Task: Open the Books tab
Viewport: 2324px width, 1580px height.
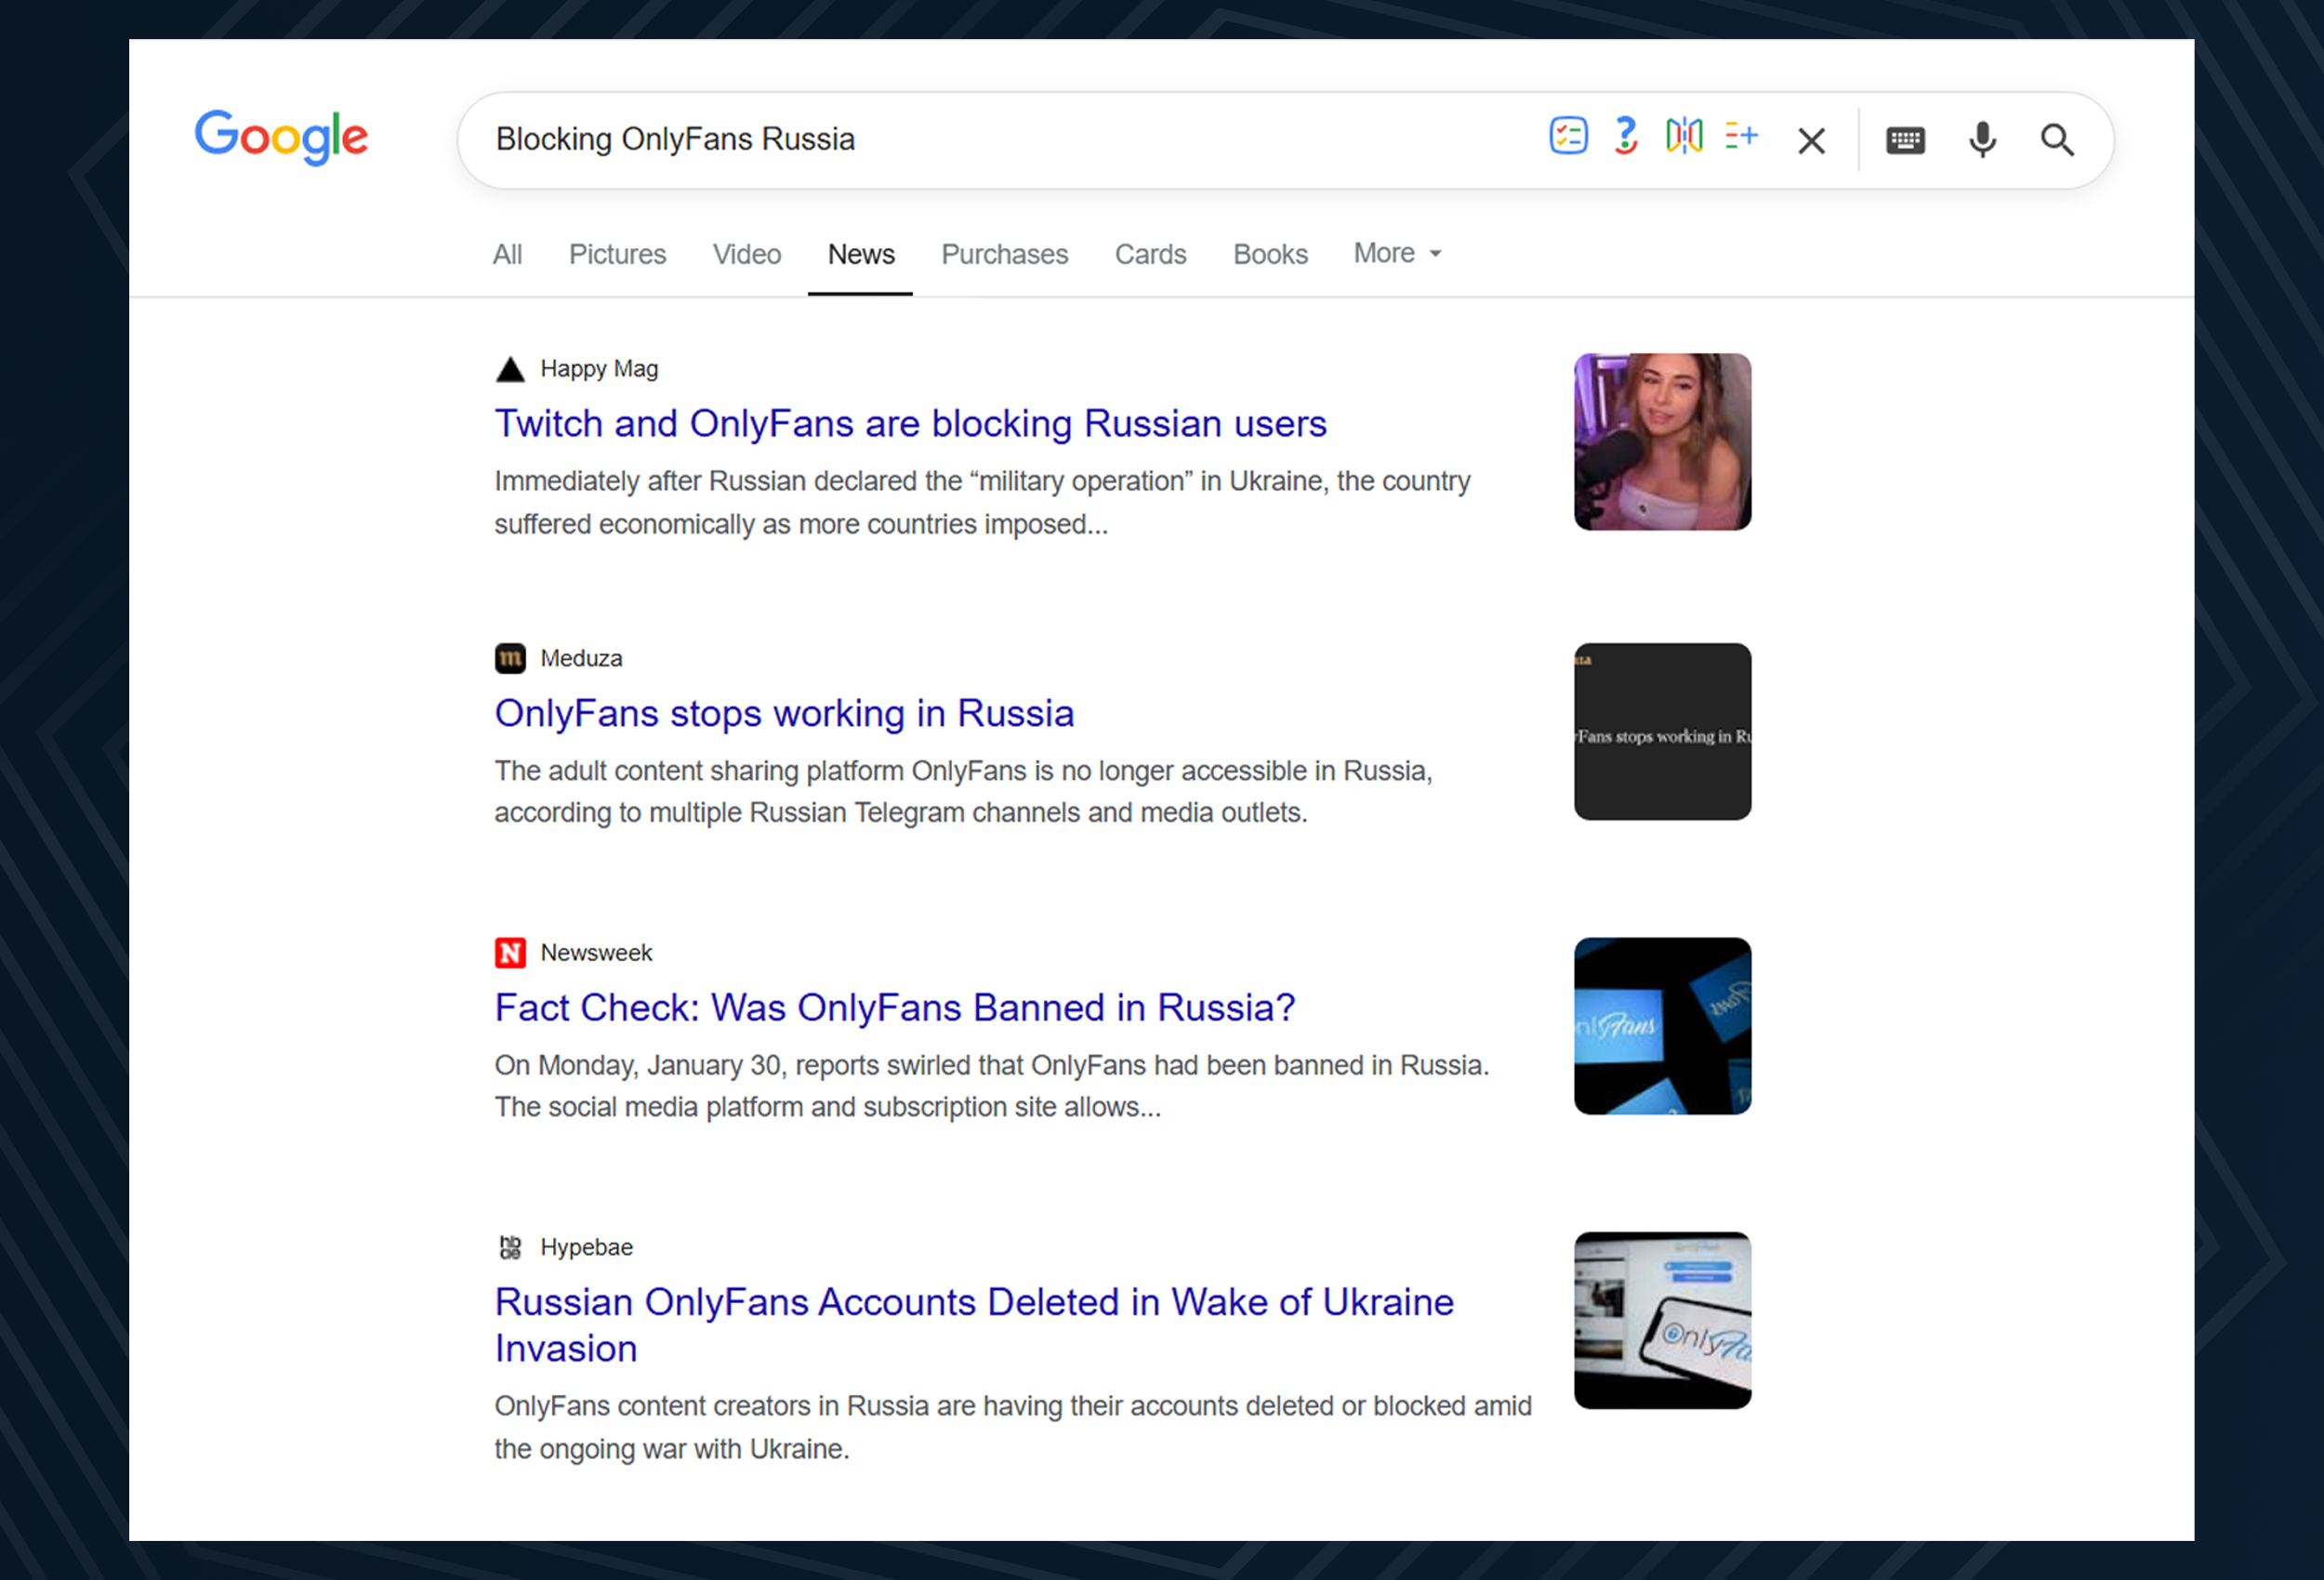Action: (x=1270, y=254)
